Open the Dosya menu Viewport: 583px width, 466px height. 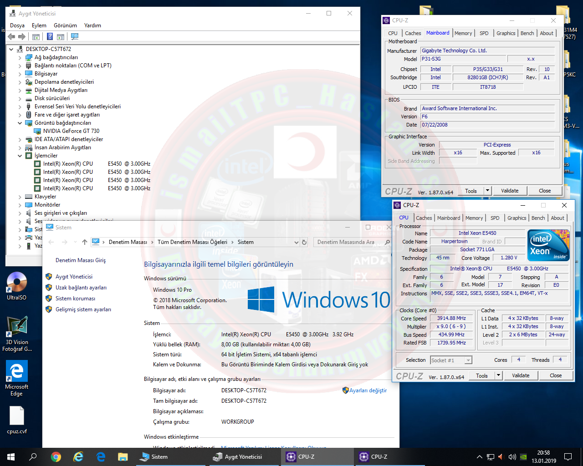17,25
